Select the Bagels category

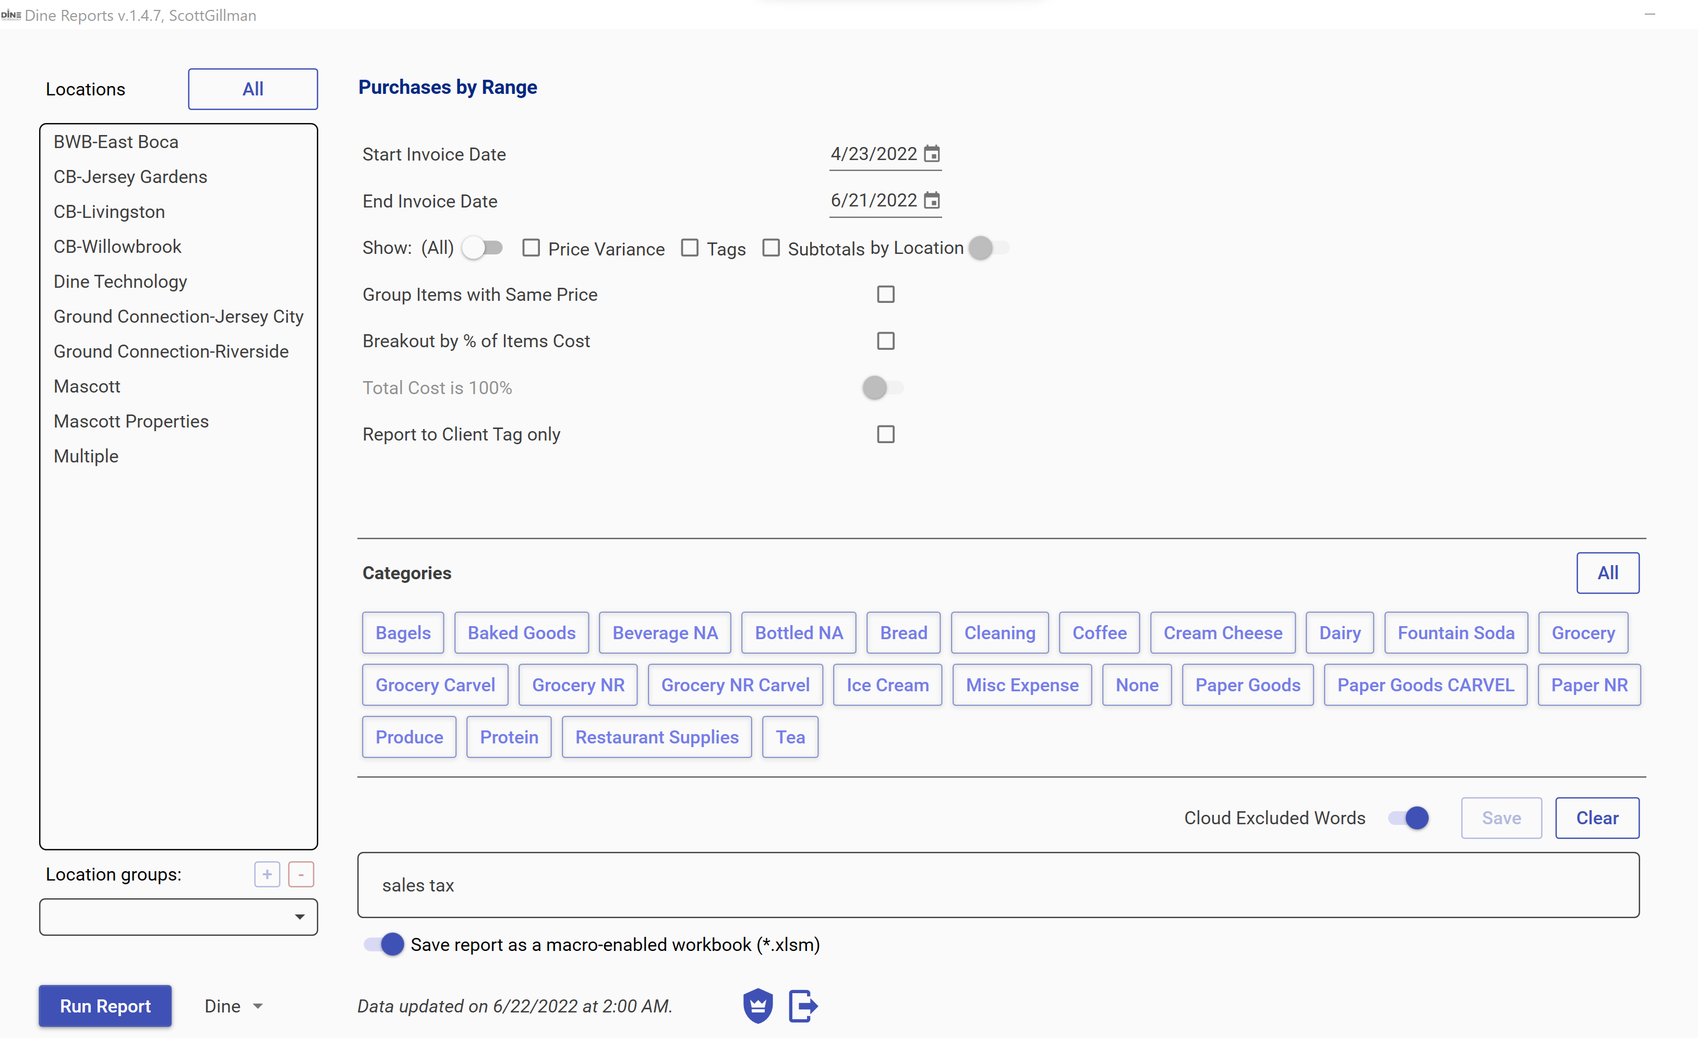tap(403, 633)
